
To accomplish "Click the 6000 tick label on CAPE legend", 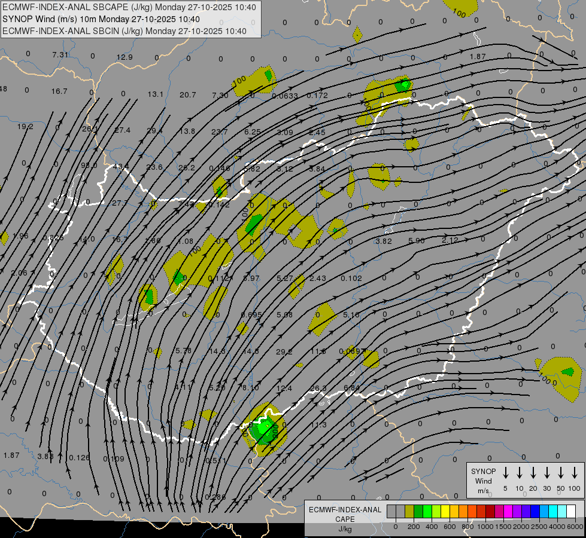I will (575, 527).
